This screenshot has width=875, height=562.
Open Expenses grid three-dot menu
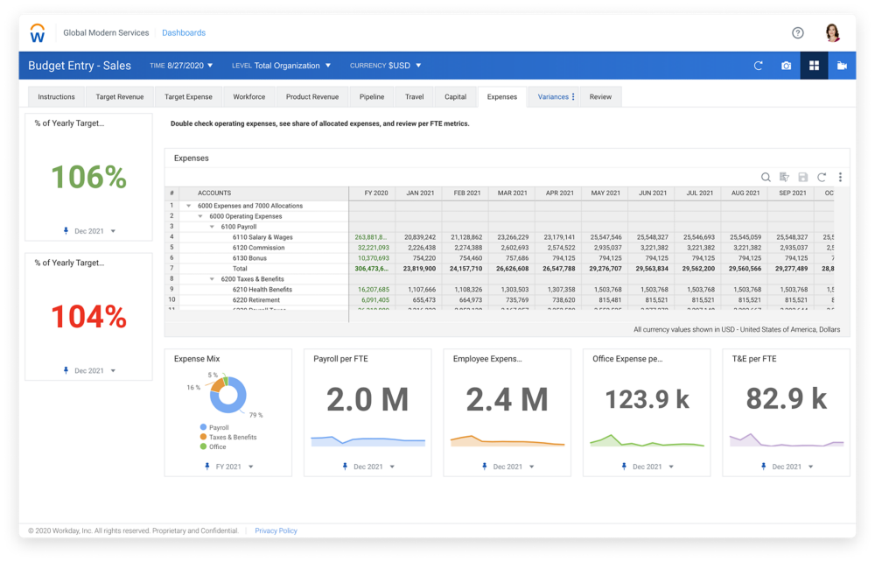[840, 177]
